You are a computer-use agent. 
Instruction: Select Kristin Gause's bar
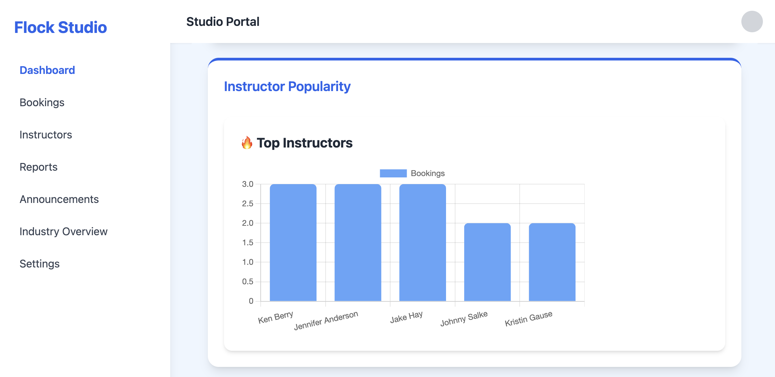click(552, 262)
